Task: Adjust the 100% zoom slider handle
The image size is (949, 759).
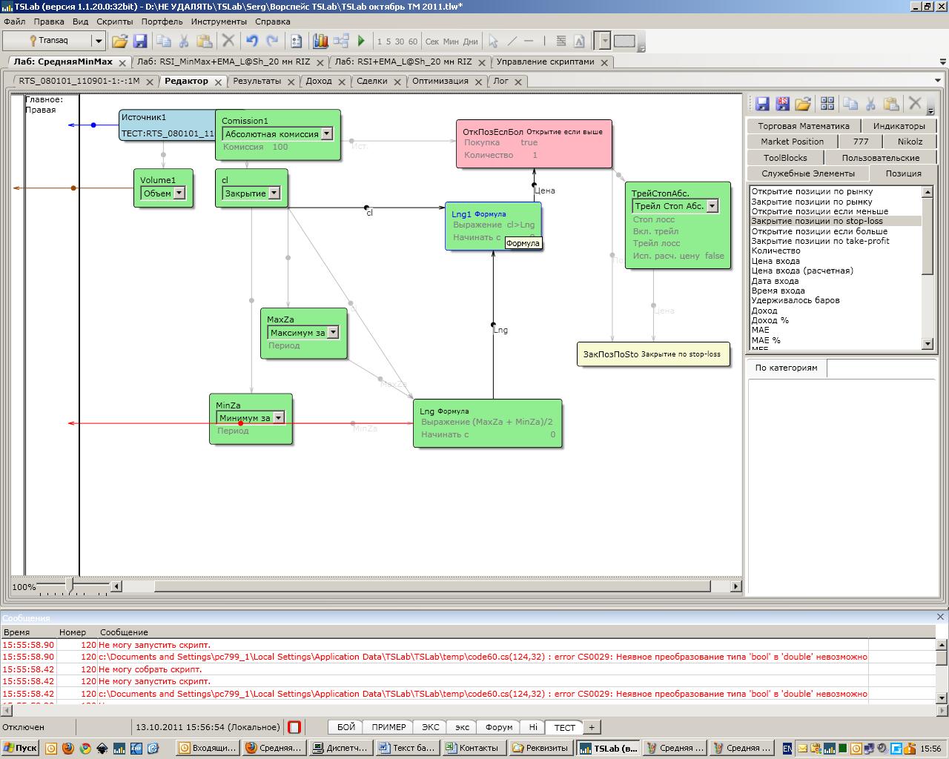Action: click(x=70, y=586)
